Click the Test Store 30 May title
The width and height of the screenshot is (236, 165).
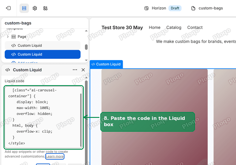pos(122,27)
